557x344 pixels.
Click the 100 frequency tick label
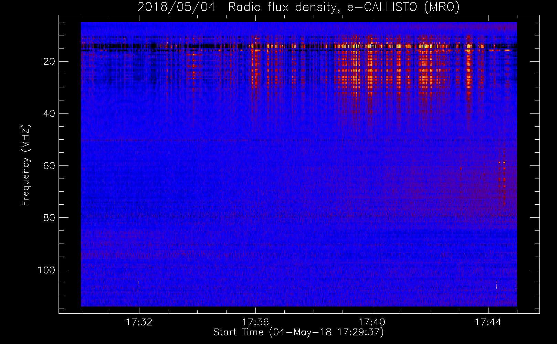pyautogui.click(x=47, y=270)
